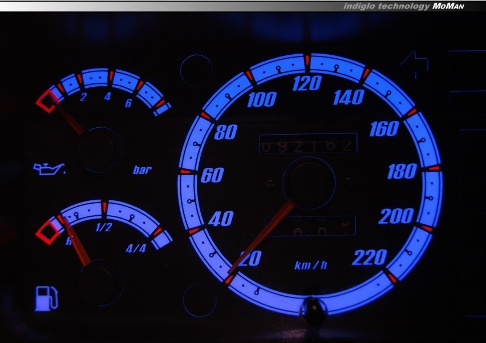486x343 pixels.
Task: Click the odometer reading 092162
Action: (x=308, y=143)
